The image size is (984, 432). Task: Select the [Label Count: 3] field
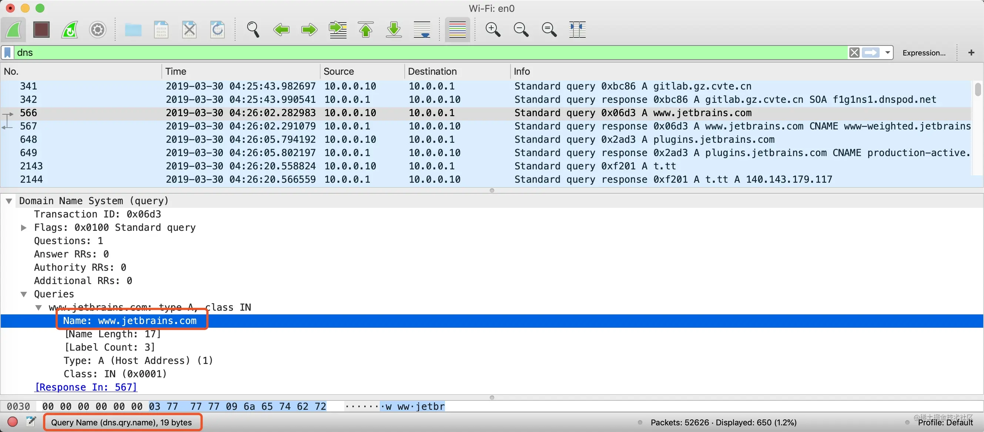[x=110, y=348]
